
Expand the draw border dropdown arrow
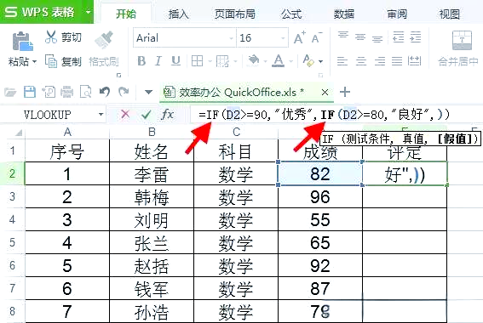[x=235, y=61]
